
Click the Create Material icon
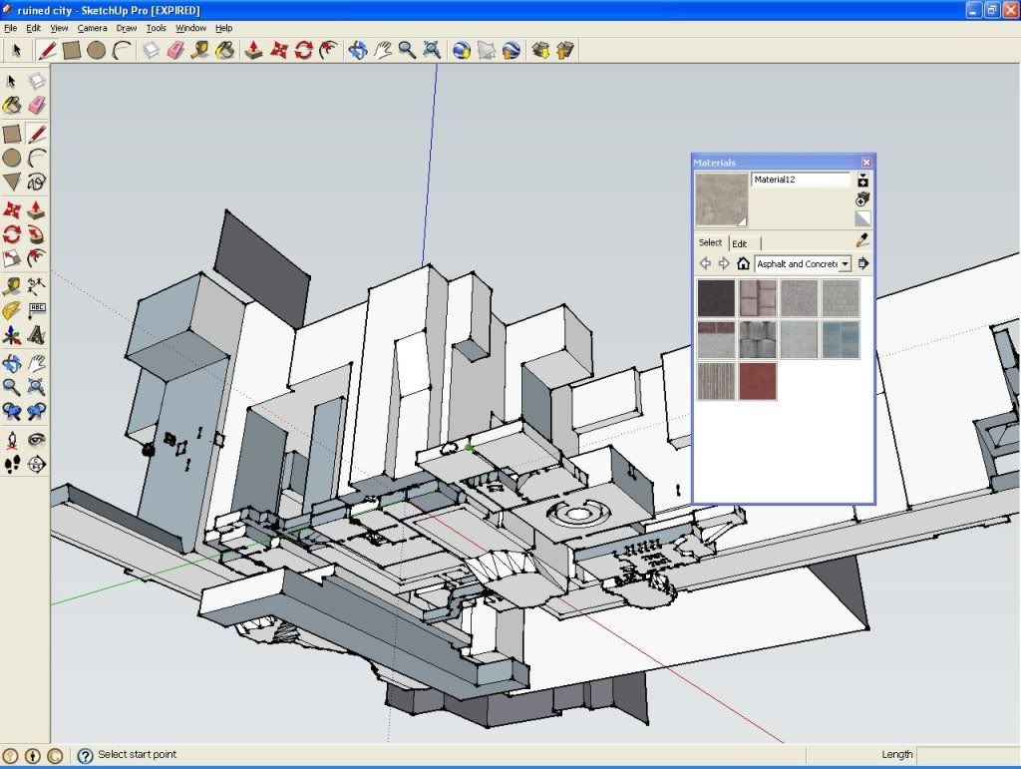[x=862, y=199]
